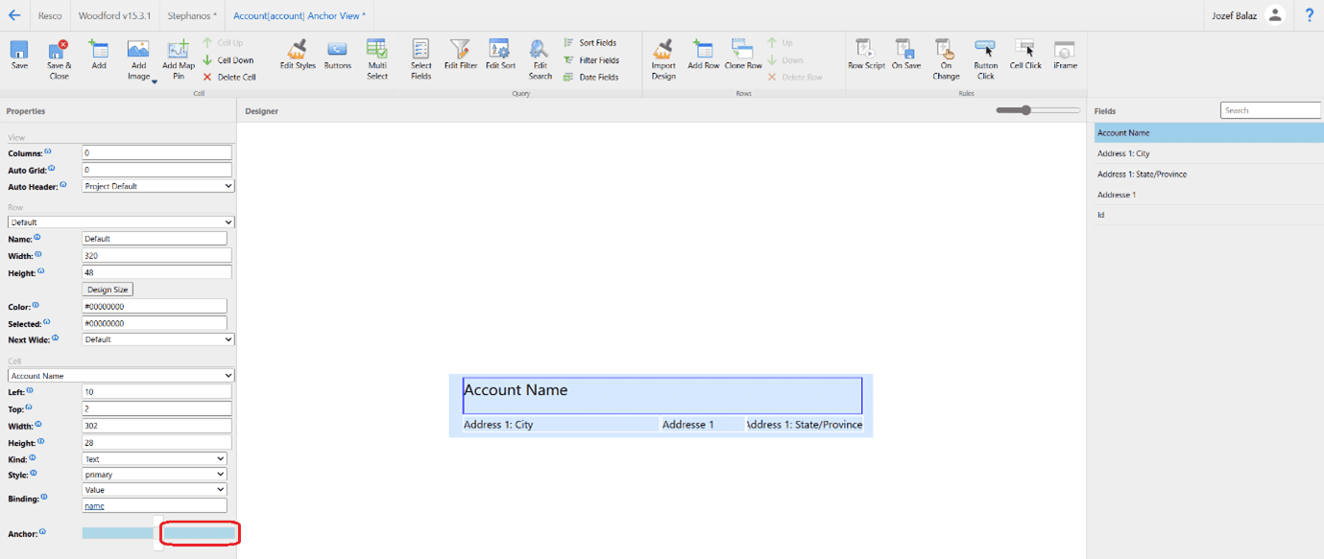This screenshot has height=559, width=1324.
Task: Select Address 1: City in Fields list
Action: coord(1123,153)
